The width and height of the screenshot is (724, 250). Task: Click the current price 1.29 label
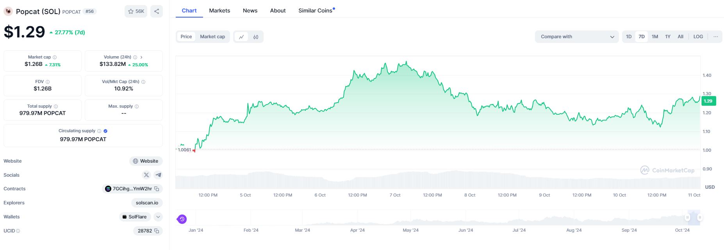708,101
